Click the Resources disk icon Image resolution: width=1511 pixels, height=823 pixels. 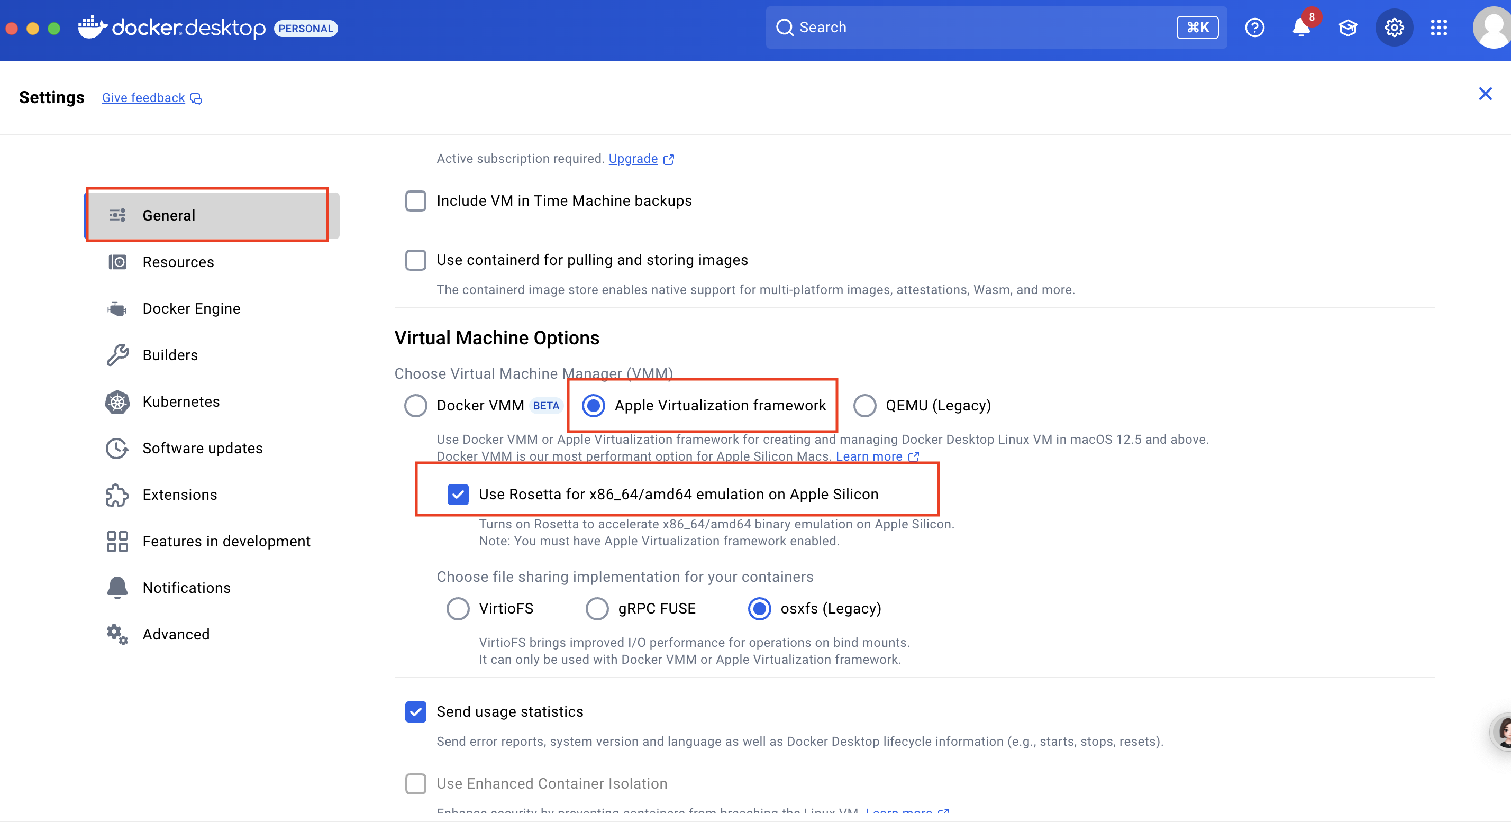point(117,262)
